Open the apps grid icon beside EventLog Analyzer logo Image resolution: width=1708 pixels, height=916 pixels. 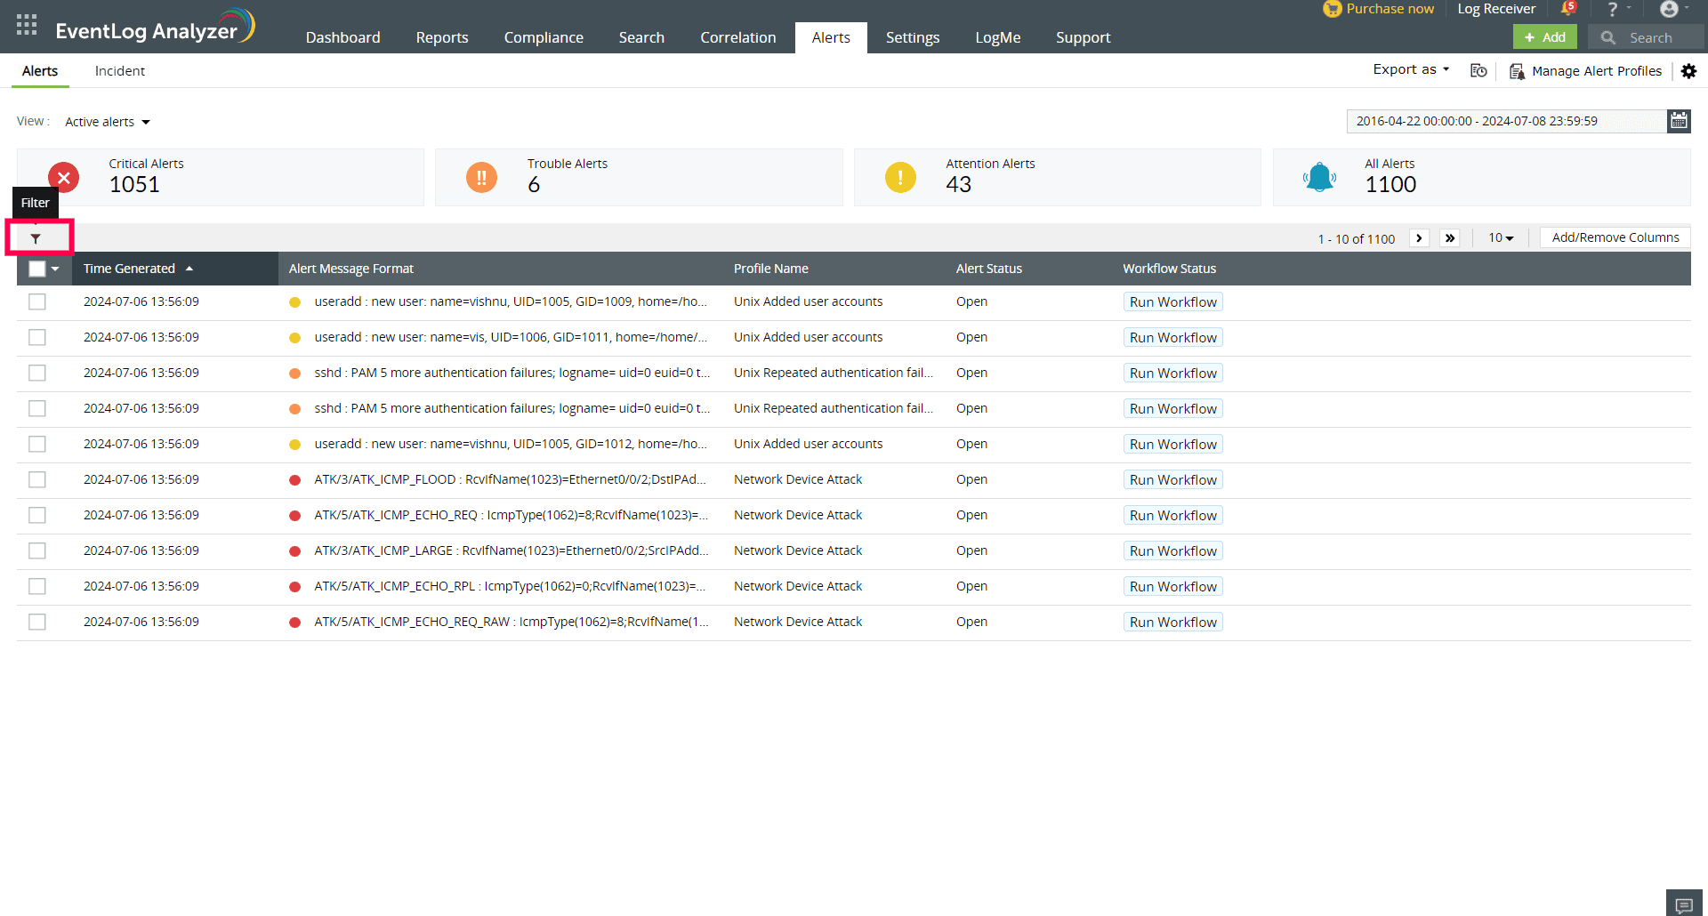point(26,24)
